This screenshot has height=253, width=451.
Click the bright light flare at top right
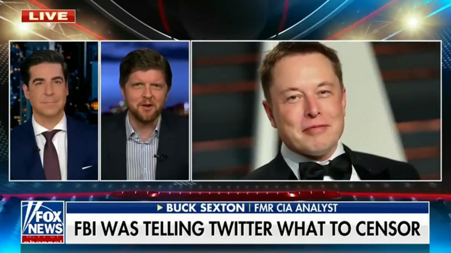(x=412, y=22)
